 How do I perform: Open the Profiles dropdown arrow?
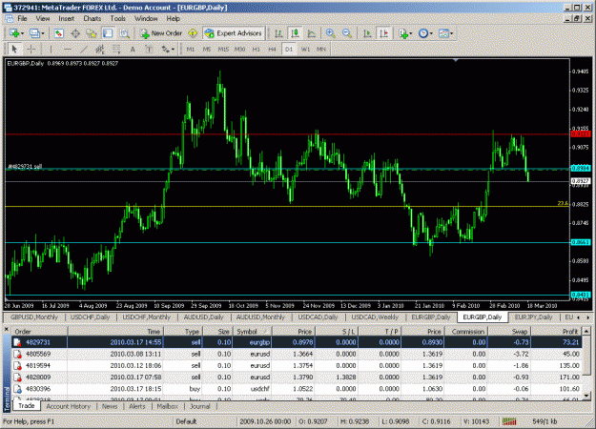pos(43,33)
